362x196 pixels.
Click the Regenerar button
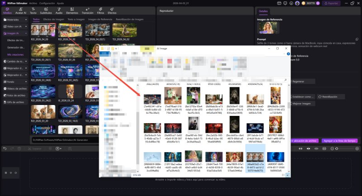(299, 81)
